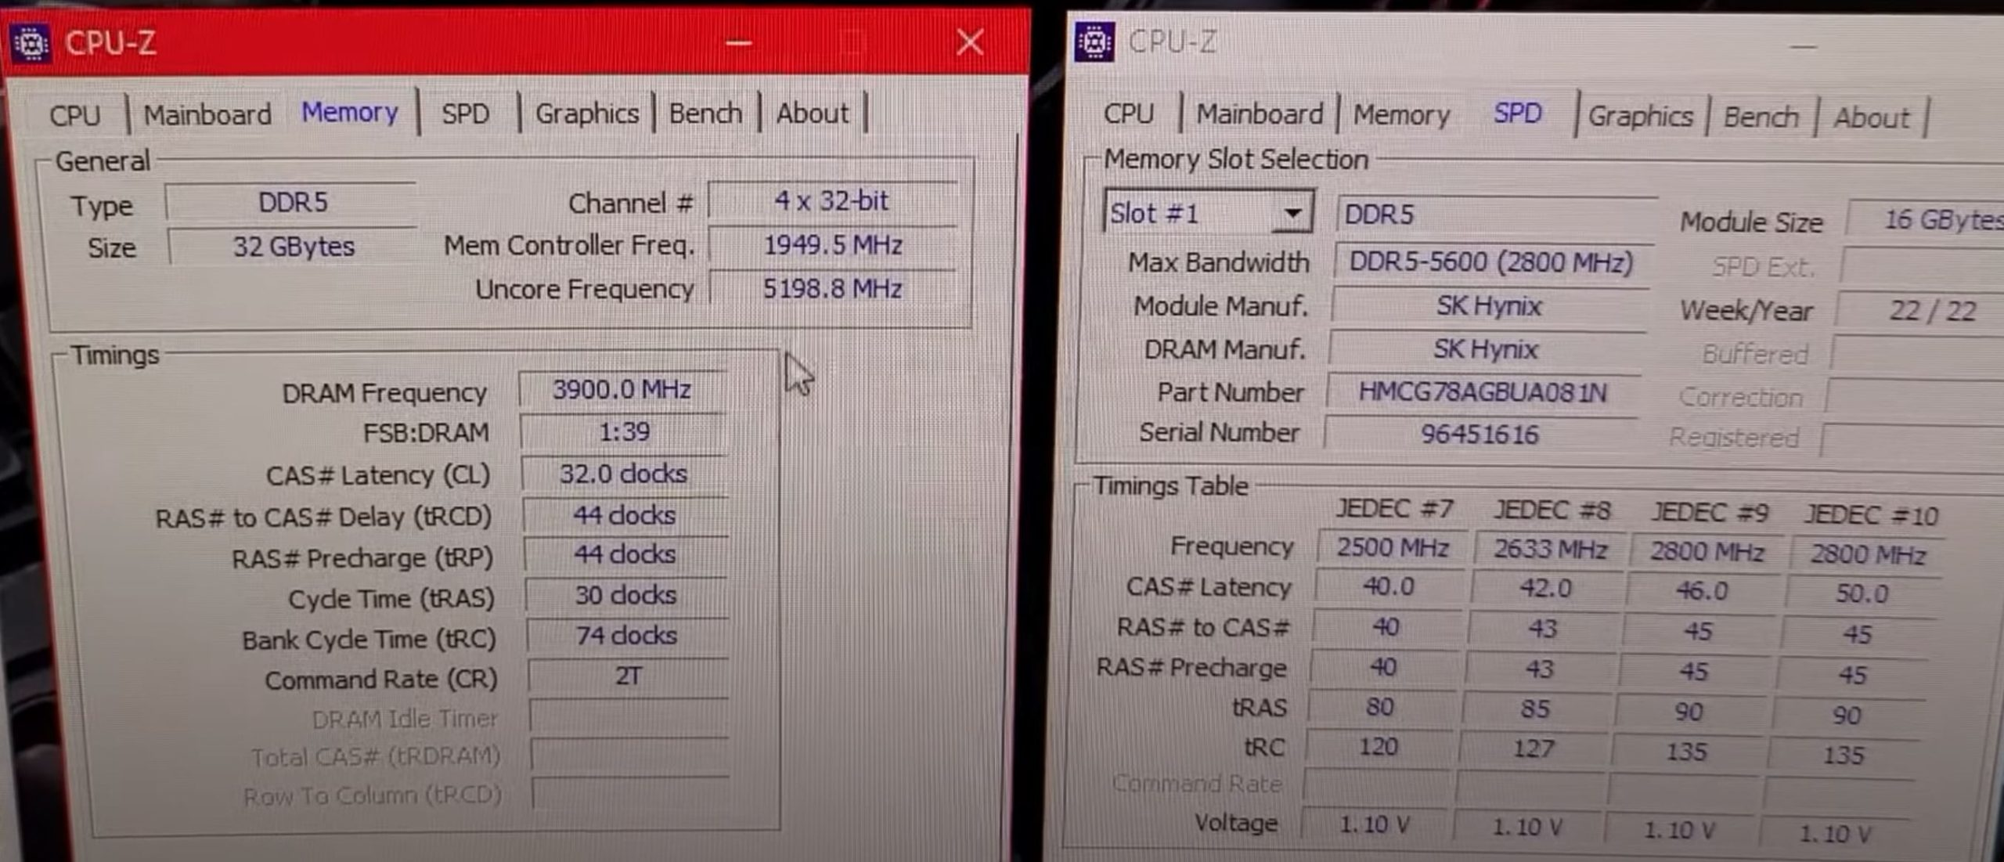Switch to the Mainboard tab in the left window
Viewport: 2004px width, 862px height.
point(207,115)
